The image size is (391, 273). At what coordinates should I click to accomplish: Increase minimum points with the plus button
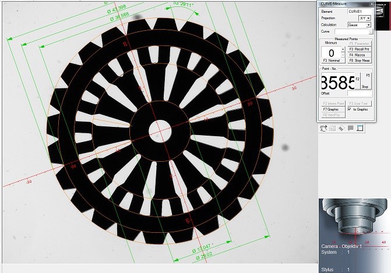point(343,49)
